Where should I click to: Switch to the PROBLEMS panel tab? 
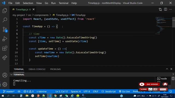click(x=56, y=69)
